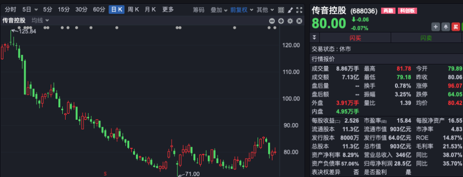Click the 每股收益 value 2.526
Image resolution: width=463 pixels, height=177 pixels.
tap(352, 121)
